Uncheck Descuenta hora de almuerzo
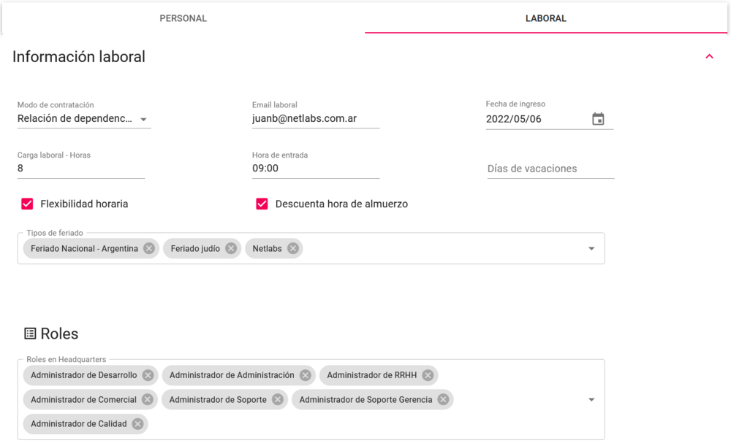 tap(262, 204)
